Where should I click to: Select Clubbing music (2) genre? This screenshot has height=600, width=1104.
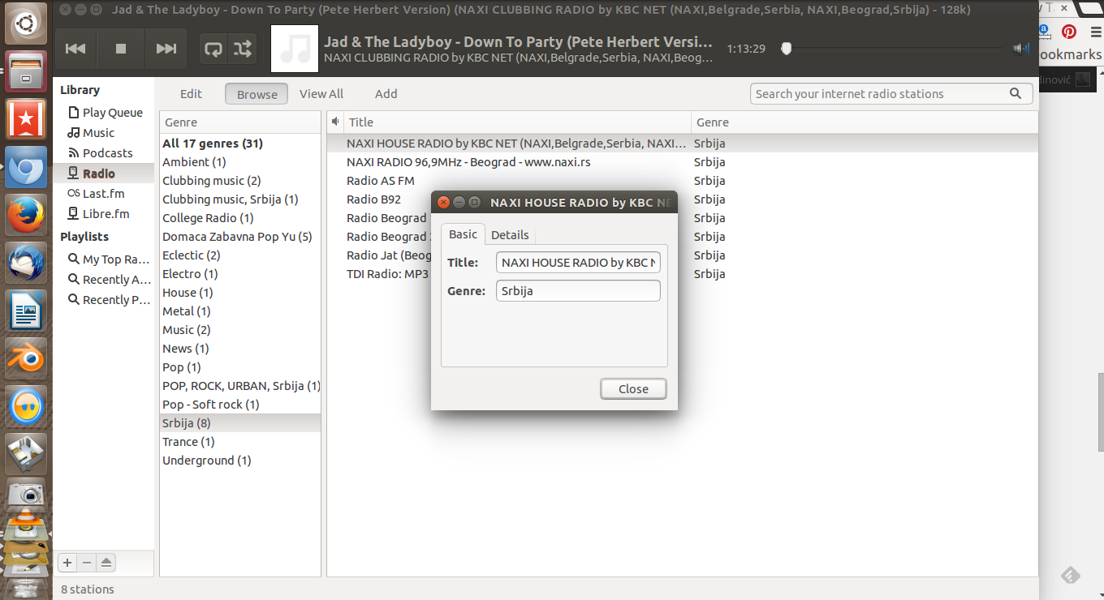pyautogui.click(x=240, y=181)
